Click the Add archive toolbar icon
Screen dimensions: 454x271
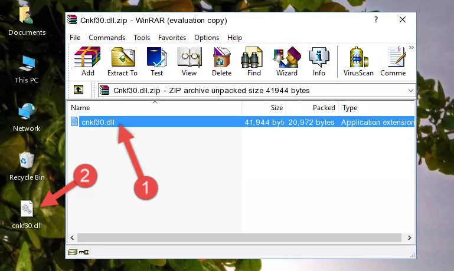(87, 61)
